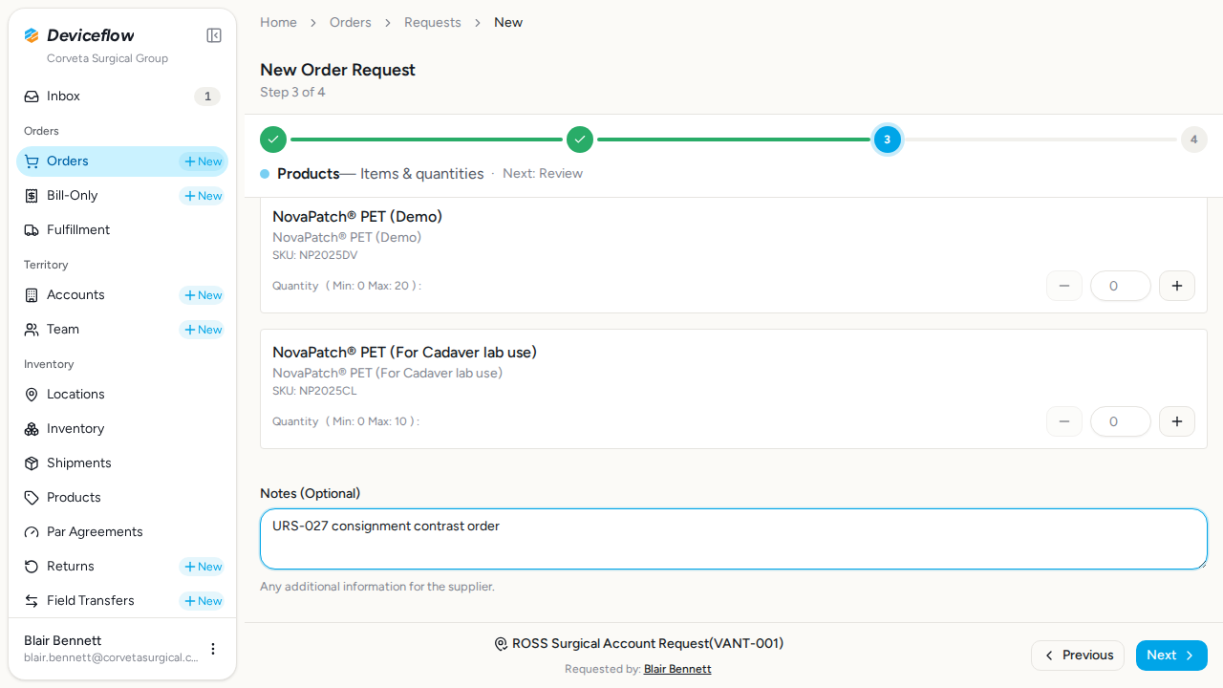Go to Home breadcrumb

pos(278,22)
